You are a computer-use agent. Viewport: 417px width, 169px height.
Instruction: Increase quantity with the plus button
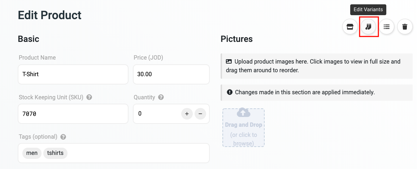pyautogui.click(x=187, y=114)
